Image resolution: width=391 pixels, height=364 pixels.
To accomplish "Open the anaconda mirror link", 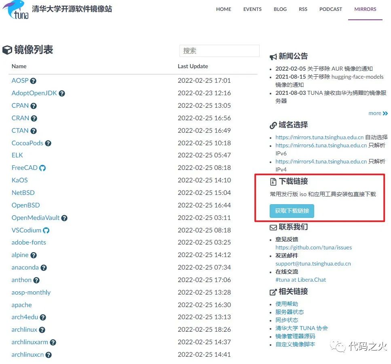I will (x=25, y=268).
